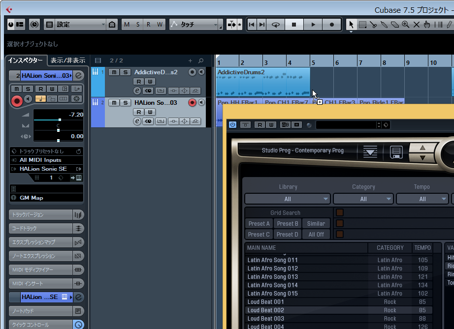Click the Preset B grid search button
Screen dimensions: 454x329
coord(288,223)
